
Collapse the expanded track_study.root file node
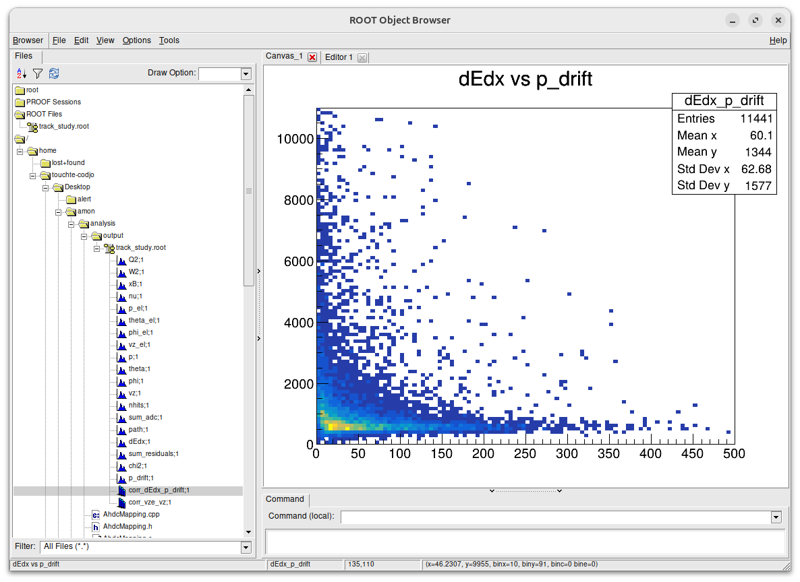tap(96, 249)
